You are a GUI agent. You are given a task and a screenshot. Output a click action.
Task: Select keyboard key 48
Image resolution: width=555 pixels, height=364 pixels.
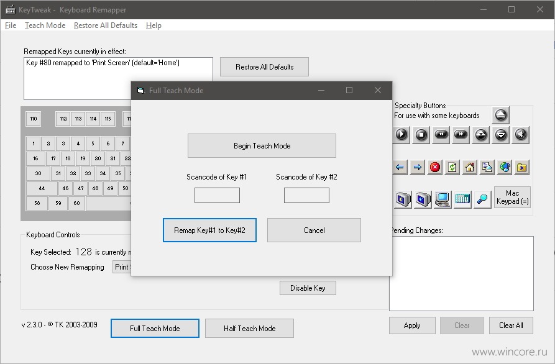pyautogui.click(x=95, y=188)
